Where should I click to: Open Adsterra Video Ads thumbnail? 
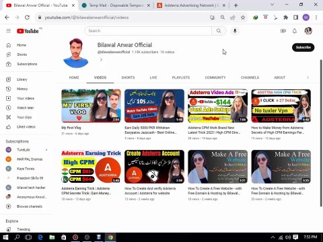(x=217, y=106)
